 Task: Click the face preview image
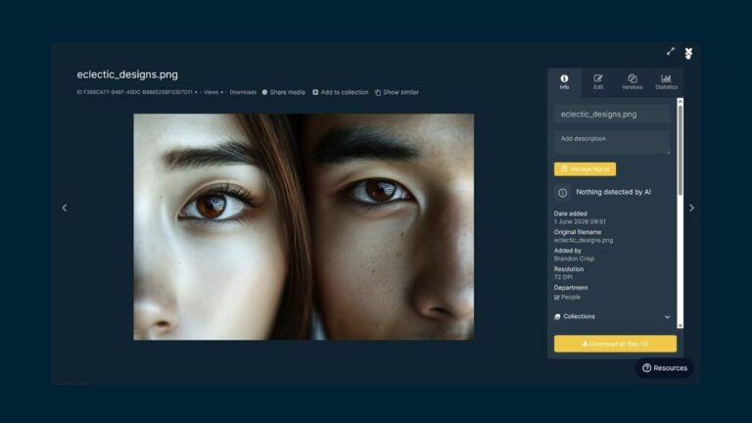[x=304, y=227]
